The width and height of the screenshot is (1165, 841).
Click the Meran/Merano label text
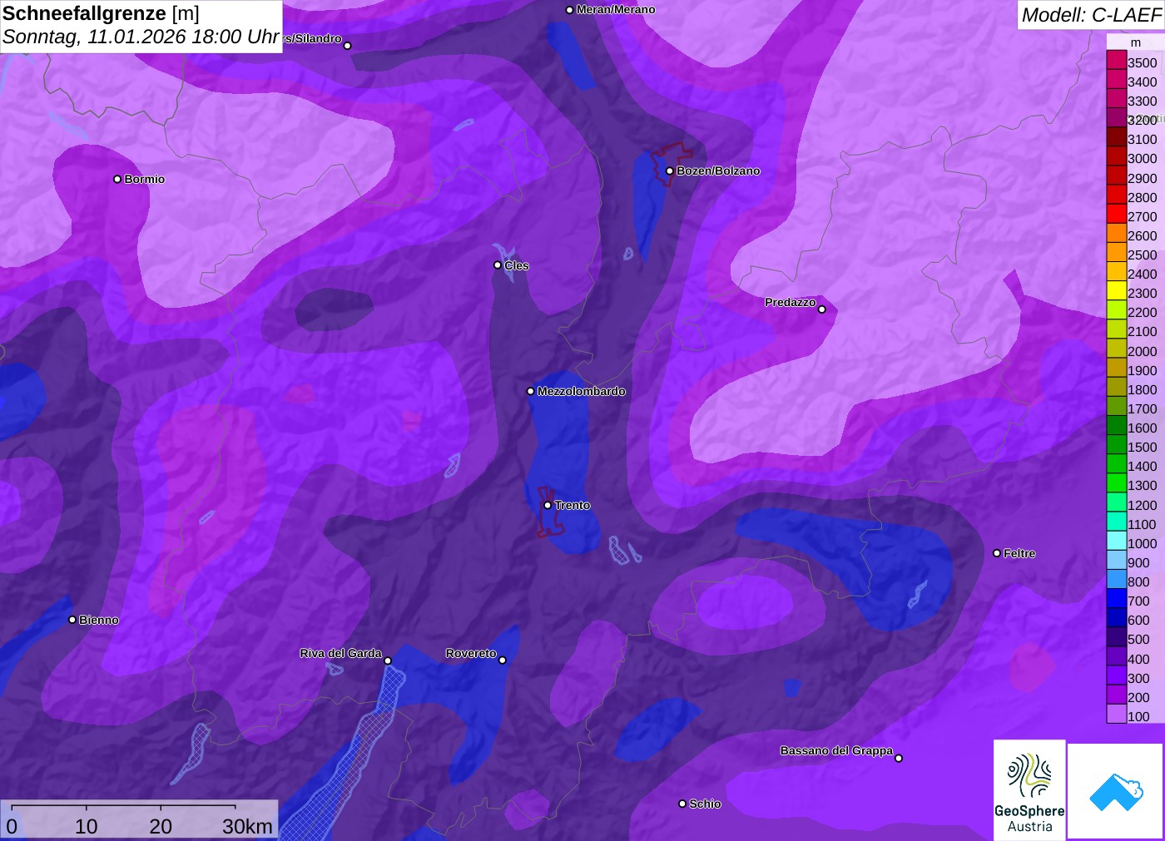coord(616,10)
